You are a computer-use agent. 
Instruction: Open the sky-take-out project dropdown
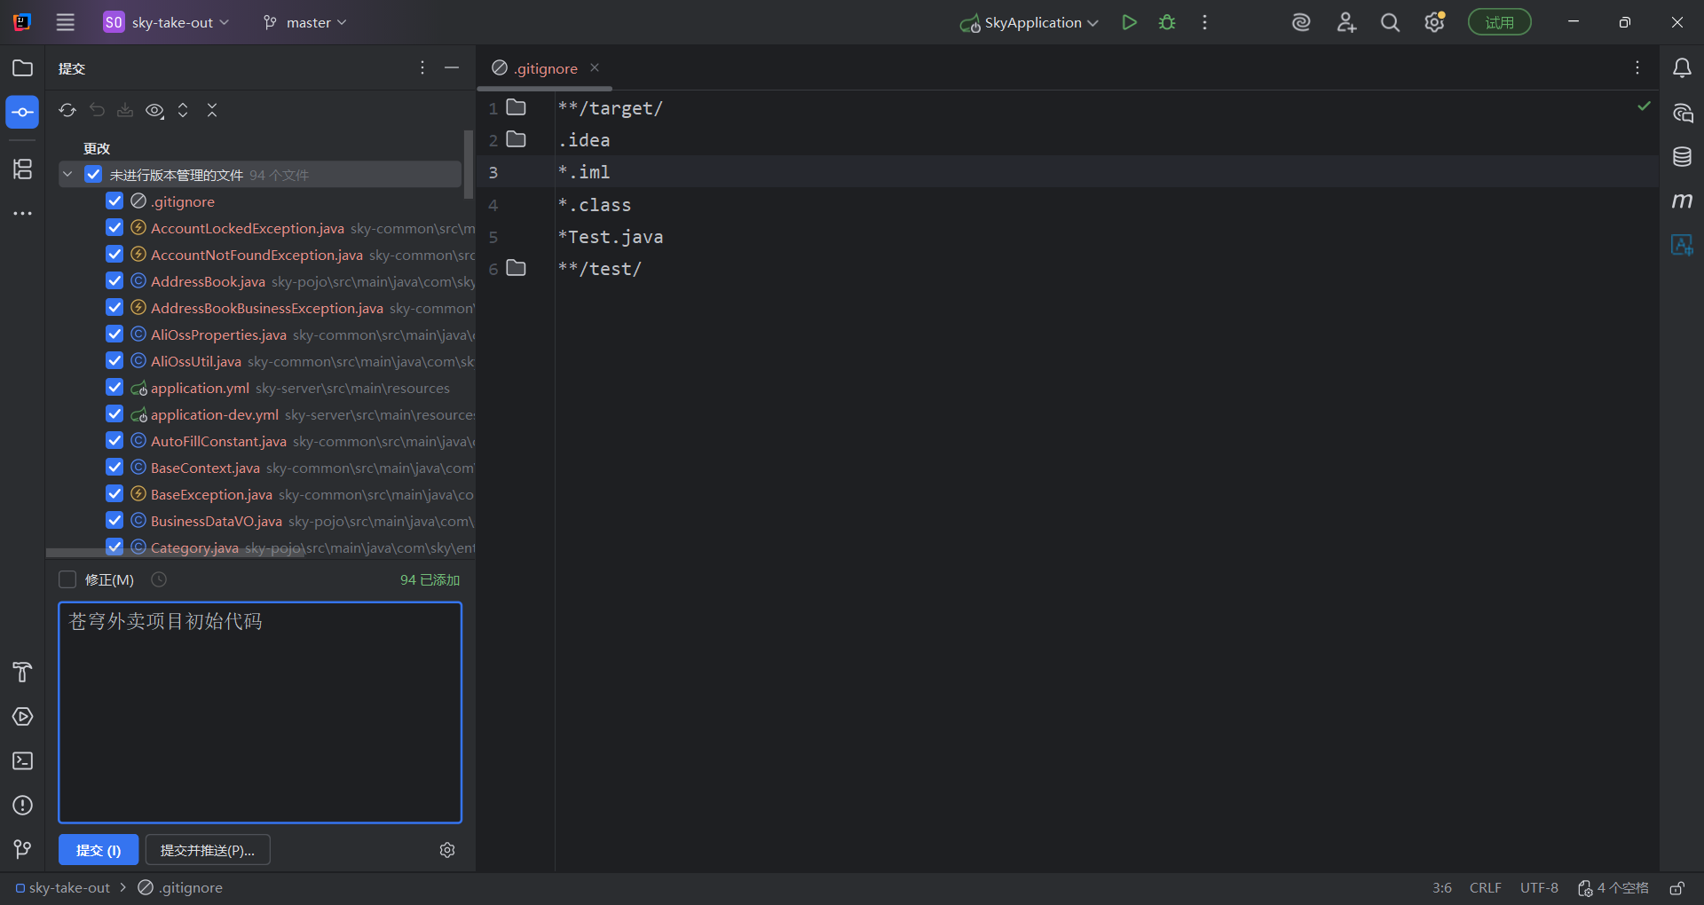[x=167, y=23]
